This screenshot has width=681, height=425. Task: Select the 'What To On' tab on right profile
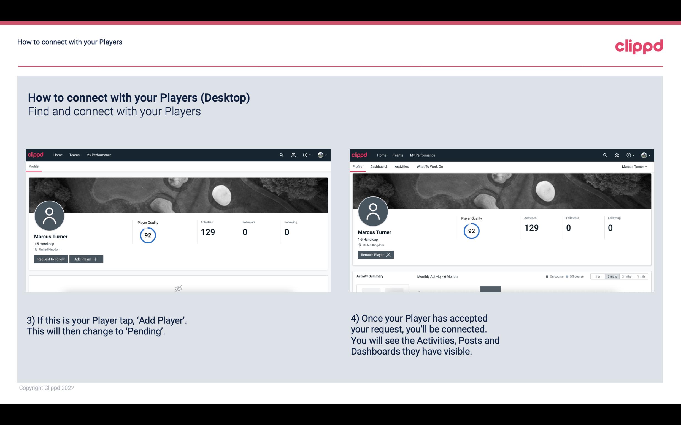(x=429, y=166)
